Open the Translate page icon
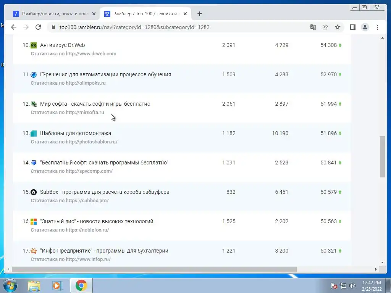391x293 pixels. (313, 27)
